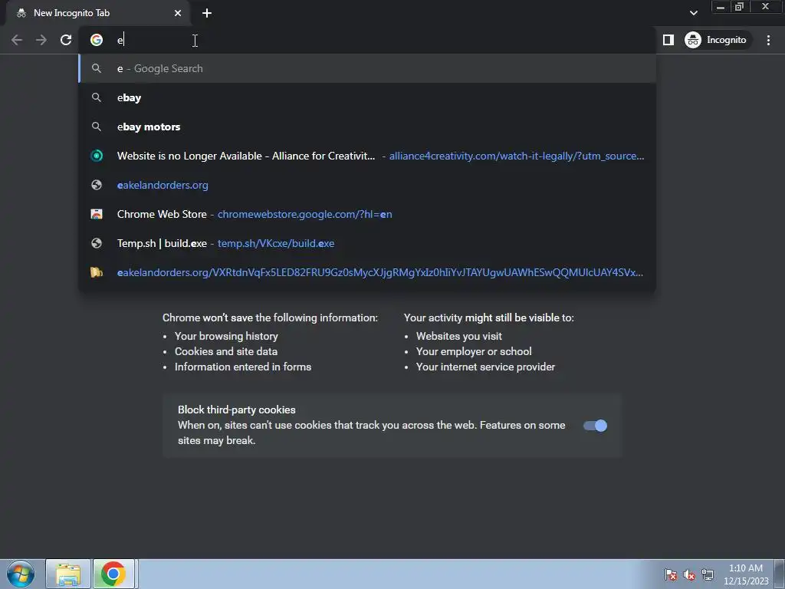785x589 pixels.
Task: Select the New Incognito Tab tab
Action: 97,14
